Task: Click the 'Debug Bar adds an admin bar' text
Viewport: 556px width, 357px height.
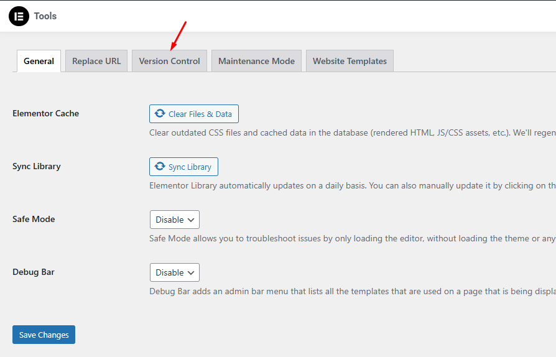Action: 353,291
